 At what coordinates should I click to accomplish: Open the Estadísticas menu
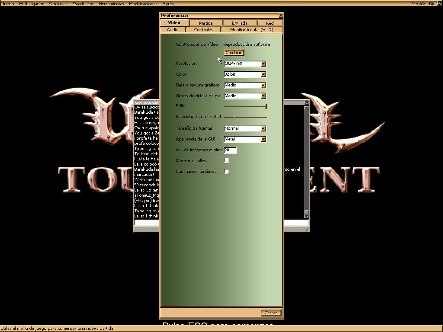[x=83, y=3]
